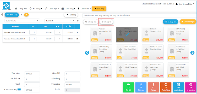Open the Cao Trung Hiếu user dropdown

point(185,4)
